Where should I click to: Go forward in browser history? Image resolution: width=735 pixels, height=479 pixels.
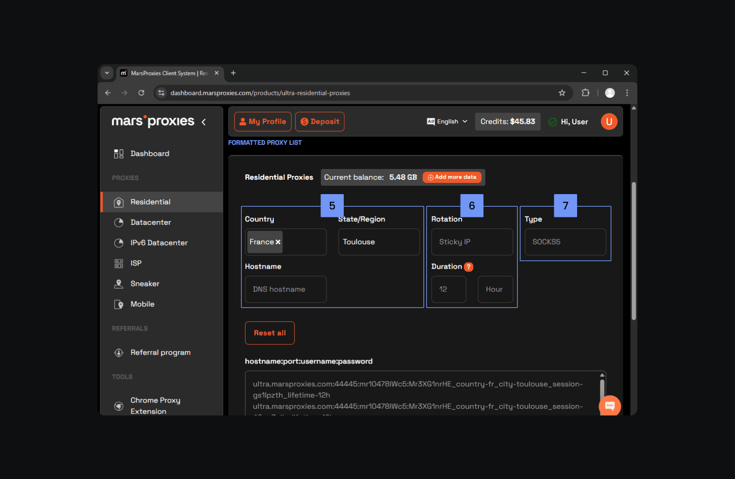pos(124,93)
